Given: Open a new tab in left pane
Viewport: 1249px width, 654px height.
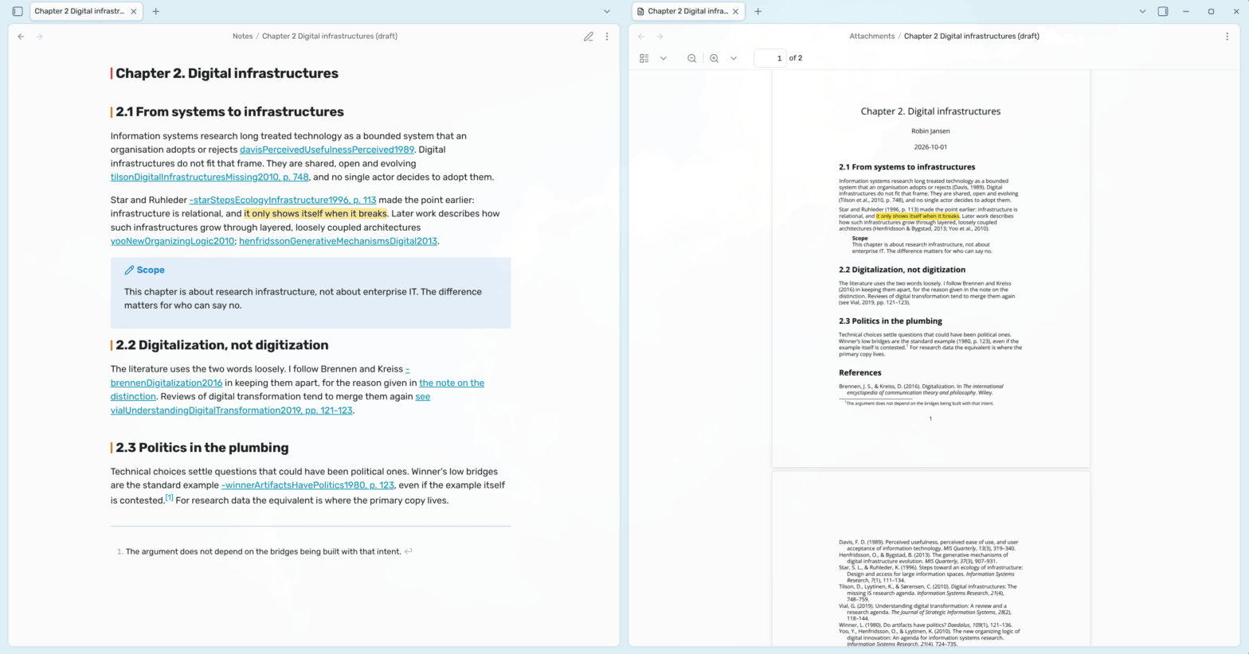Looking at the screenshot, I should (156, 11).
